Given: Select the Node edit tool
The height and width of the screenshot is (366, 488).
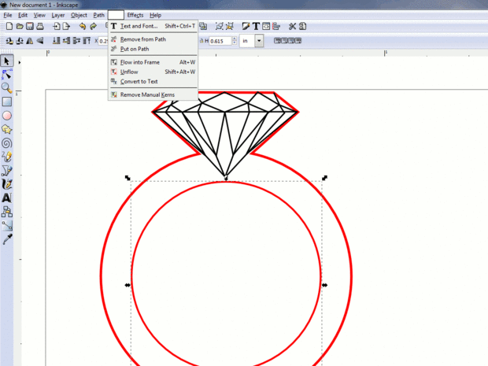Looking at the screenshot, I should pyautogui.click(x=6, y=75).
